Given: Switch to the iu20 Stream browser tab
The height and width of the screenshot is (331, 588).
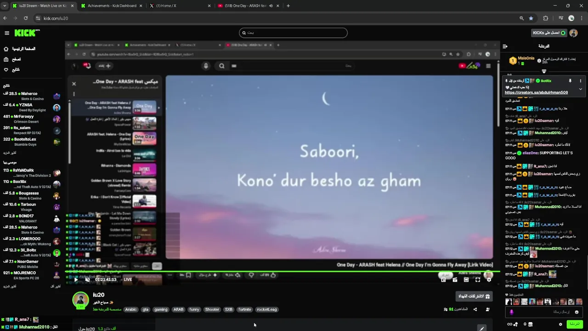Looking at the screenshot, I should point(43,6).
